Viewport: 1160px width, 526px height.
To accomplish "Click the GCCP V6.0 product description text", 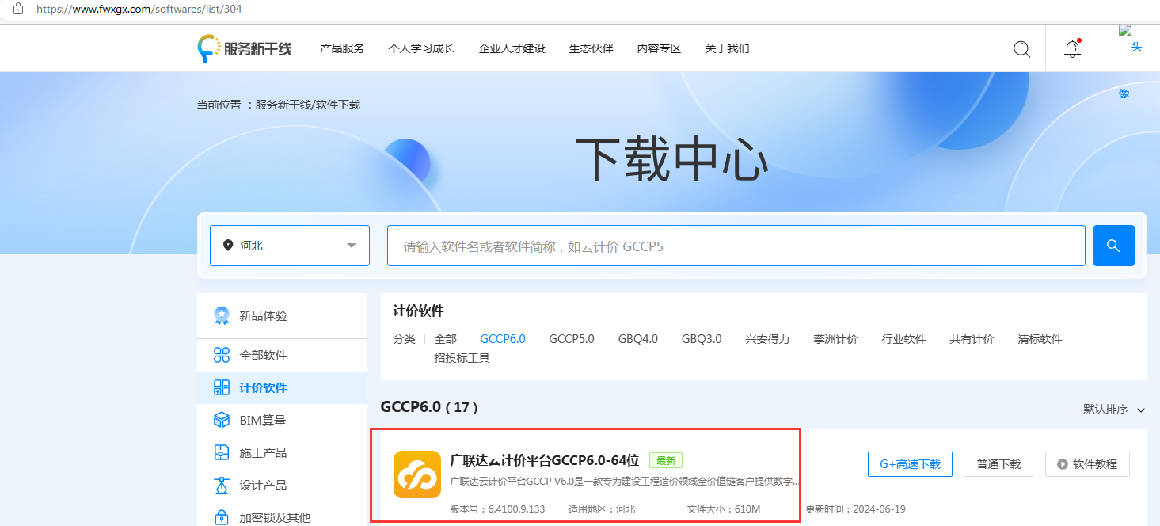I will tap(625, 482).
